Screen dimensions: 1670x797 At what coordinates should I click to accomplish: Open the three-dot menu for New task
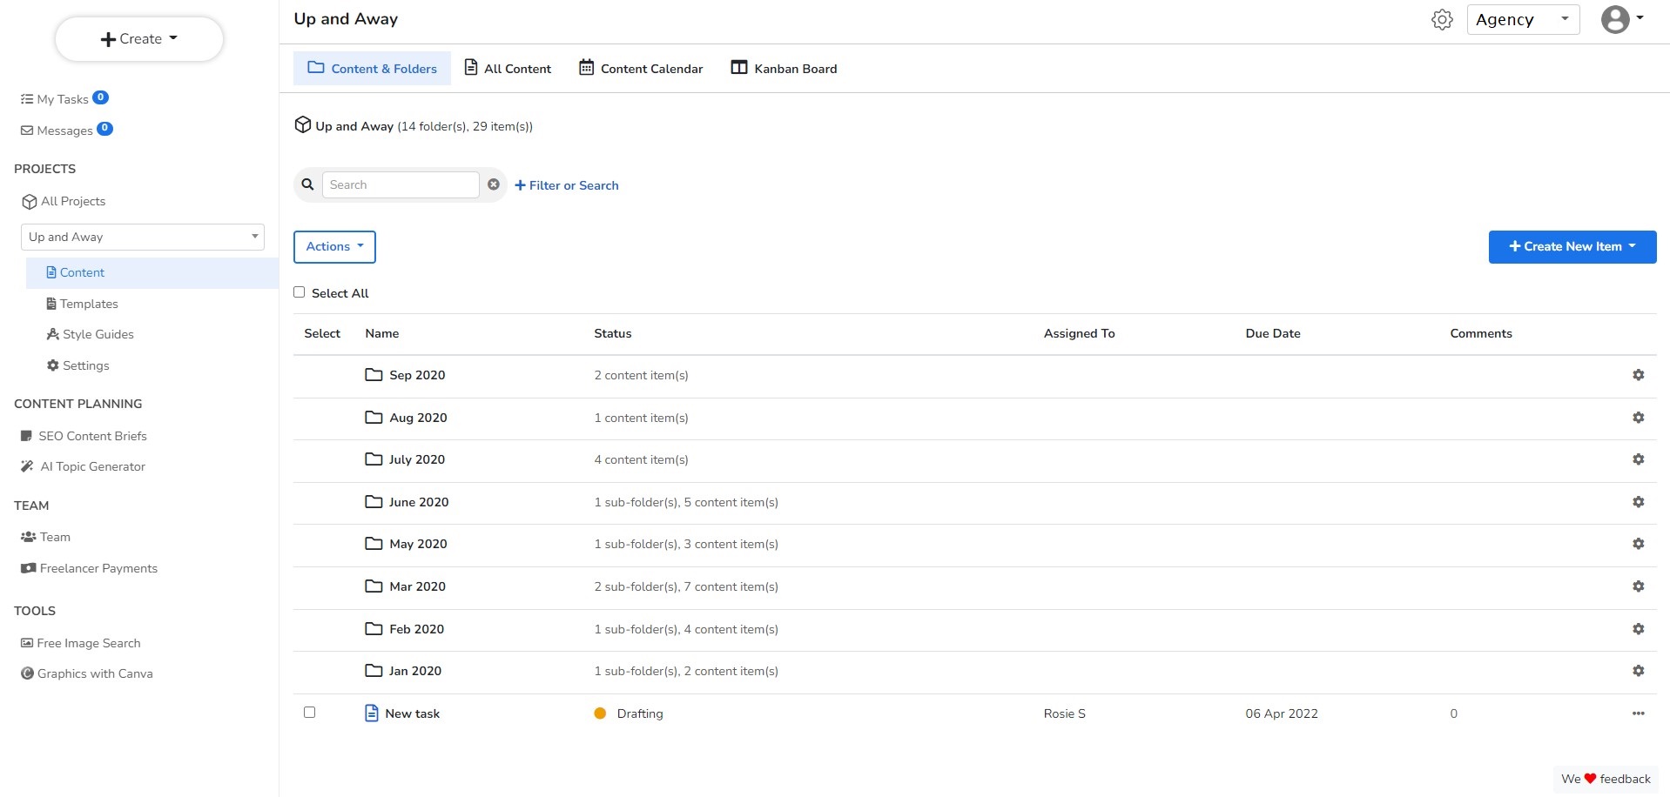tap(1638, 713)
